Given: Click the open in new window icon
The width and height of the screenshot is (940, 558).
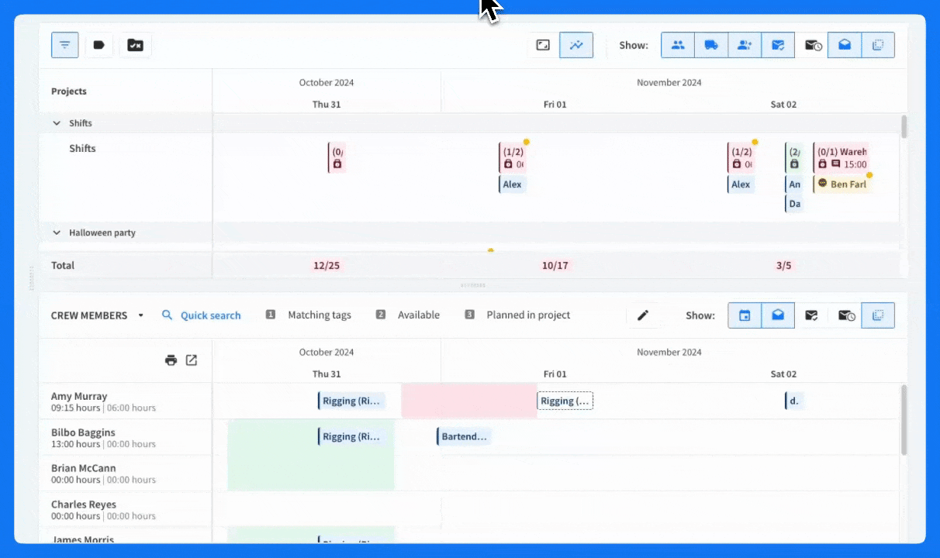Looking at the screenshot, I should 191,360.
